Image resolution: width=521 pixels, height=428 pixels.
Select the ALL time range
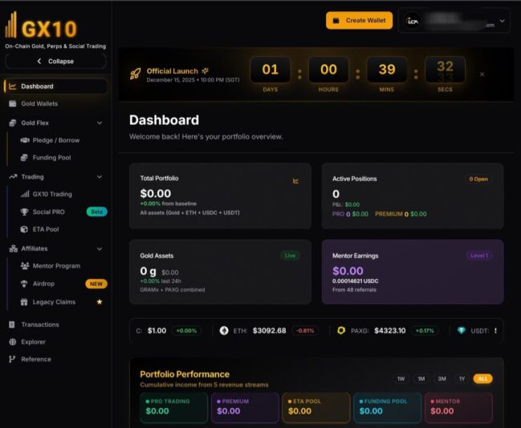coord(482,378)
